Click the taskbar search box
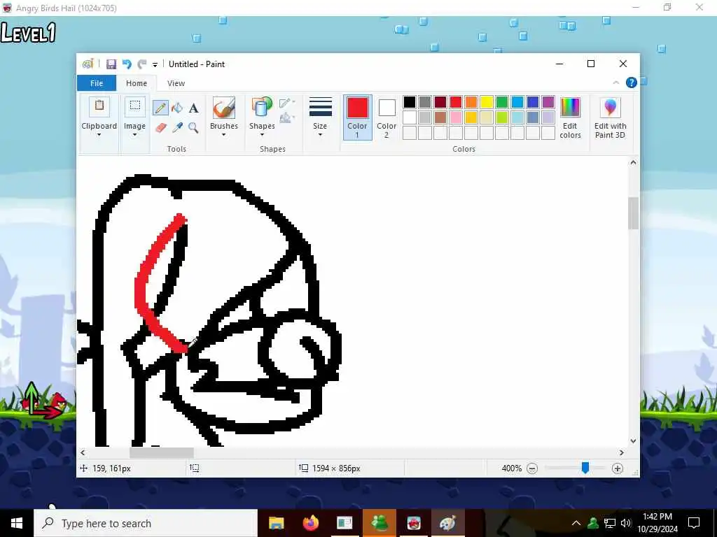 (146, 523)
